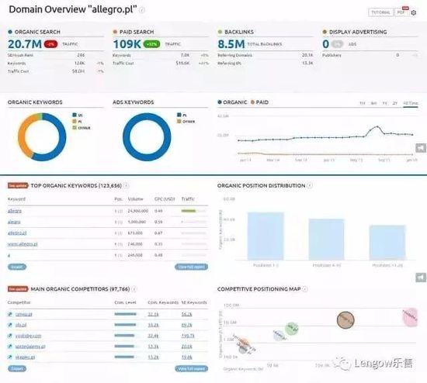Click the pink bubble in Competitive Positioning Map
Screen dimensions: 427x383
[x=410, y=317]
